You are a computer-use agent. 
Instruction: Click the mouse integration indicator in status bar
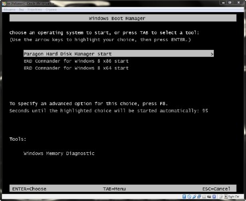point(221,197)
